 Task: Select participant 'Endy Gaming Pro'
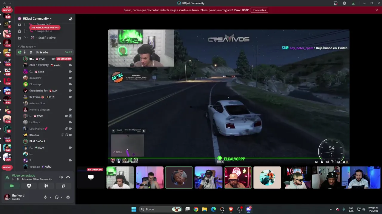pos(48,91)
